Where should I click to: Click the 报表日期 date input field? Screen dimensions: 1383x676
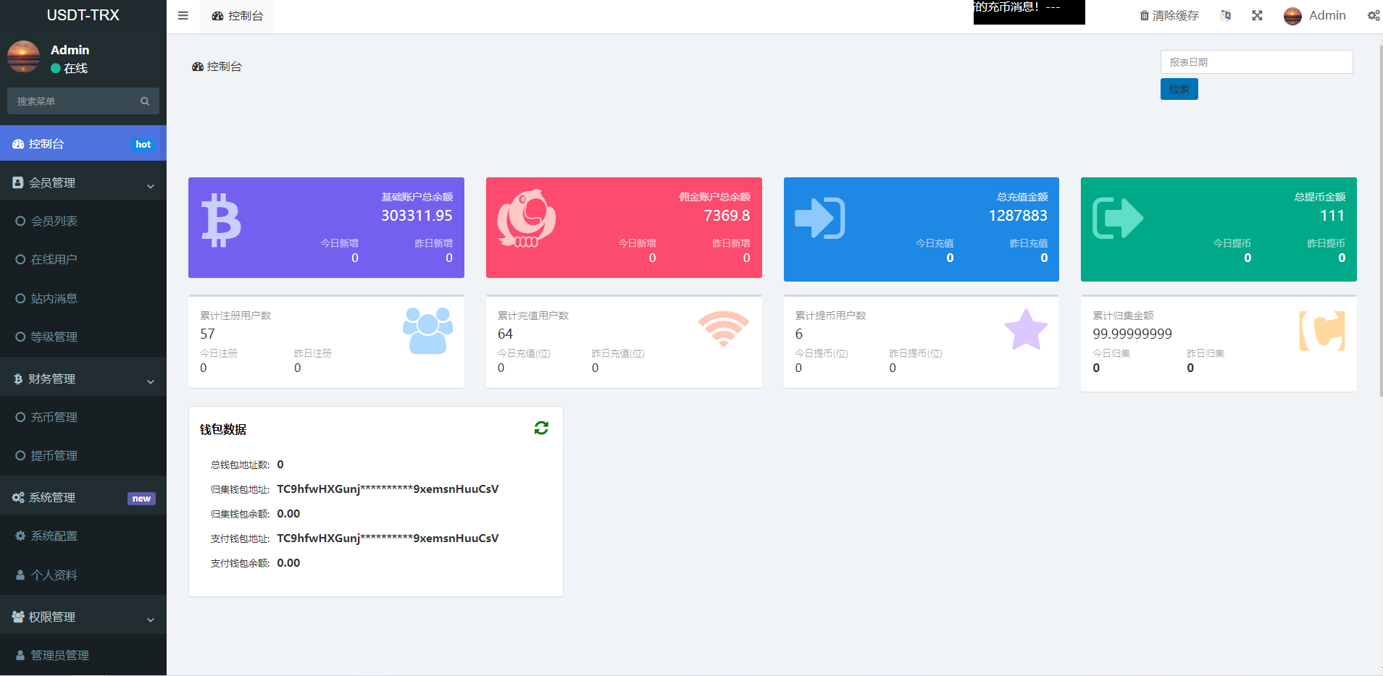(x=1256, y=62)
